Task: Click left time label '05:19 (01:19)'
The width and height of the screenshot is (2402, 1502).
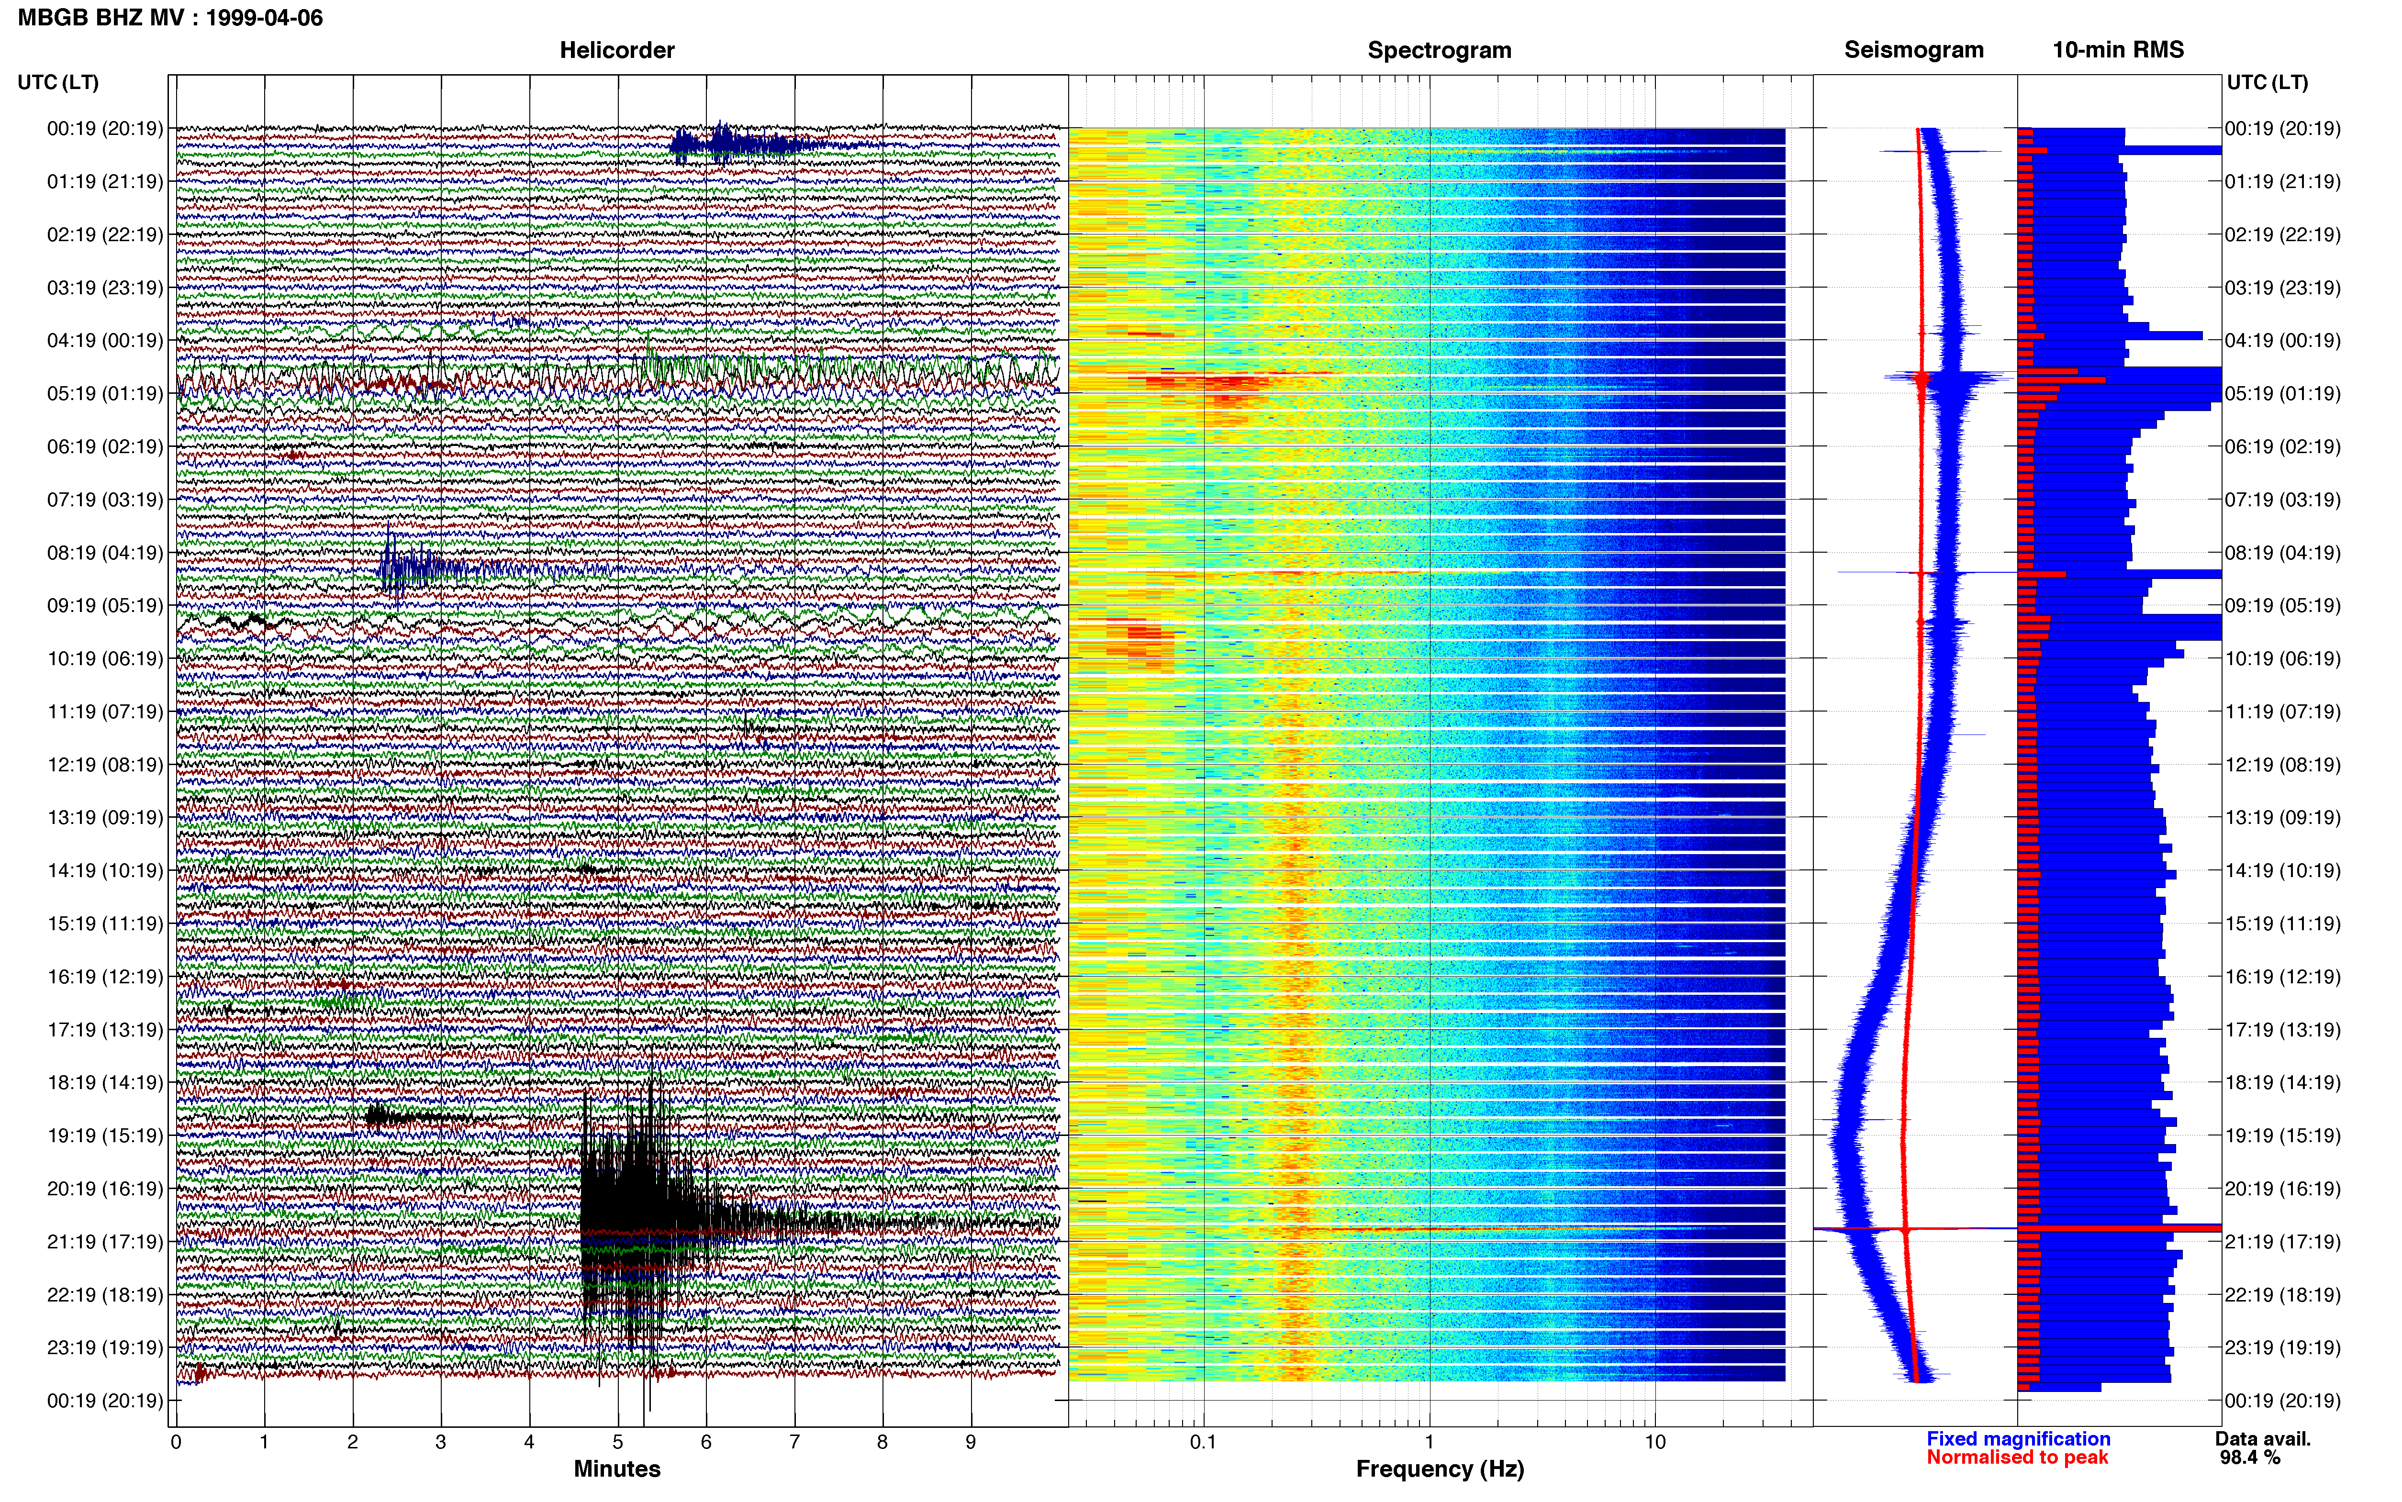Action: tap(105, 393)
